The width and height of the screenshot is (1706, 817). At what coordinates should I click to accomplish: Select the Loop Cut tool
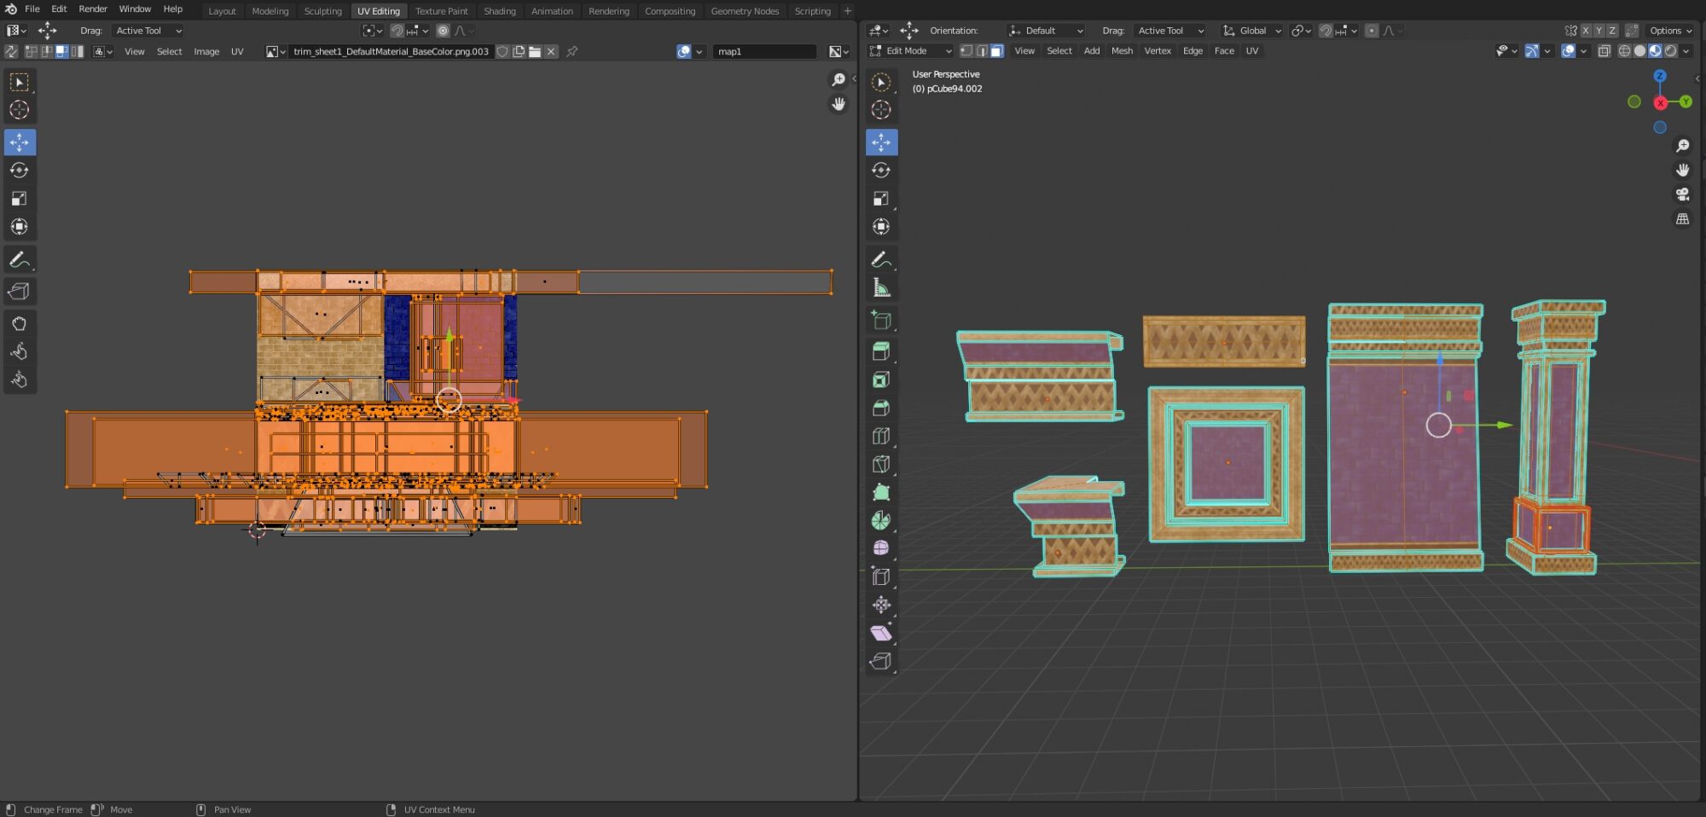tap(881, 436)
